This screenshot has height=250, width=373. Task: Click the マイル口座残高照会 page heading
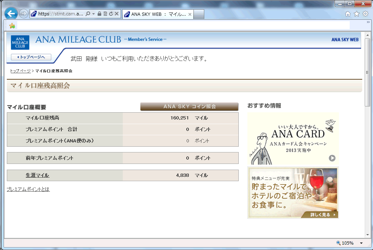[40, 86]
